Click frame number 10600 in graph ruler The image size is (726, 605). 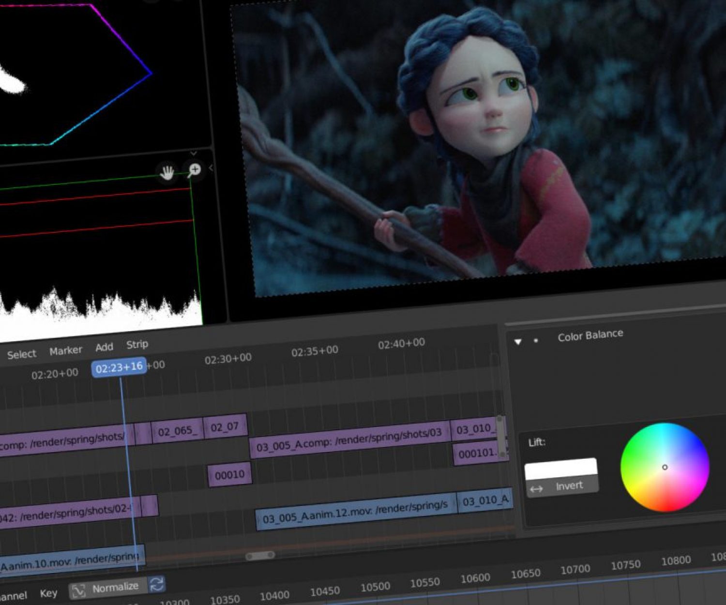[x=475, y=578]
